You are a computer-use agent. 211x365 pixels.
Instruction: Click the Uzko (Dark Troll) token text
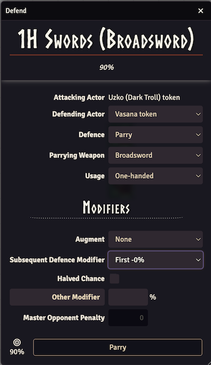144,97
